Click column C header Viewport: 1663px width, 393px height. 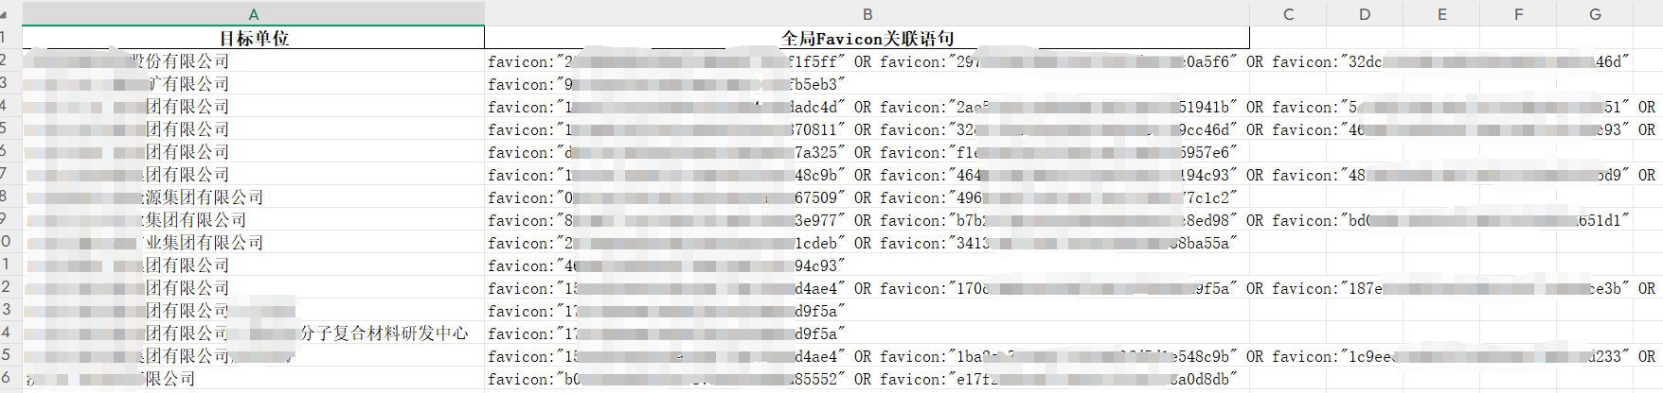[1288, 14]
